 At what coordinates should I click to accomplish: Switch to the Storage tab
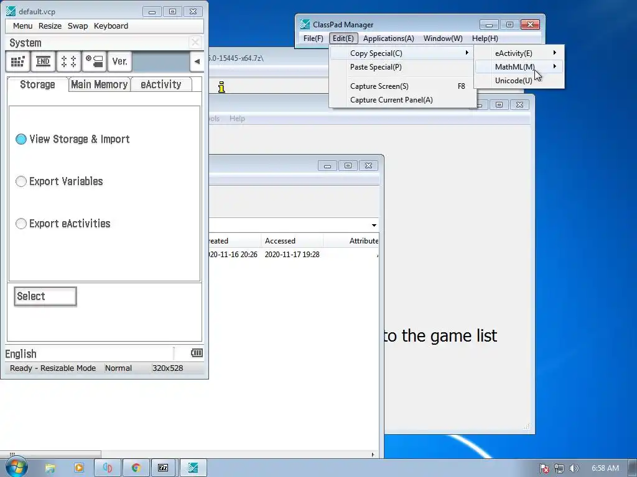pos(37,84)
